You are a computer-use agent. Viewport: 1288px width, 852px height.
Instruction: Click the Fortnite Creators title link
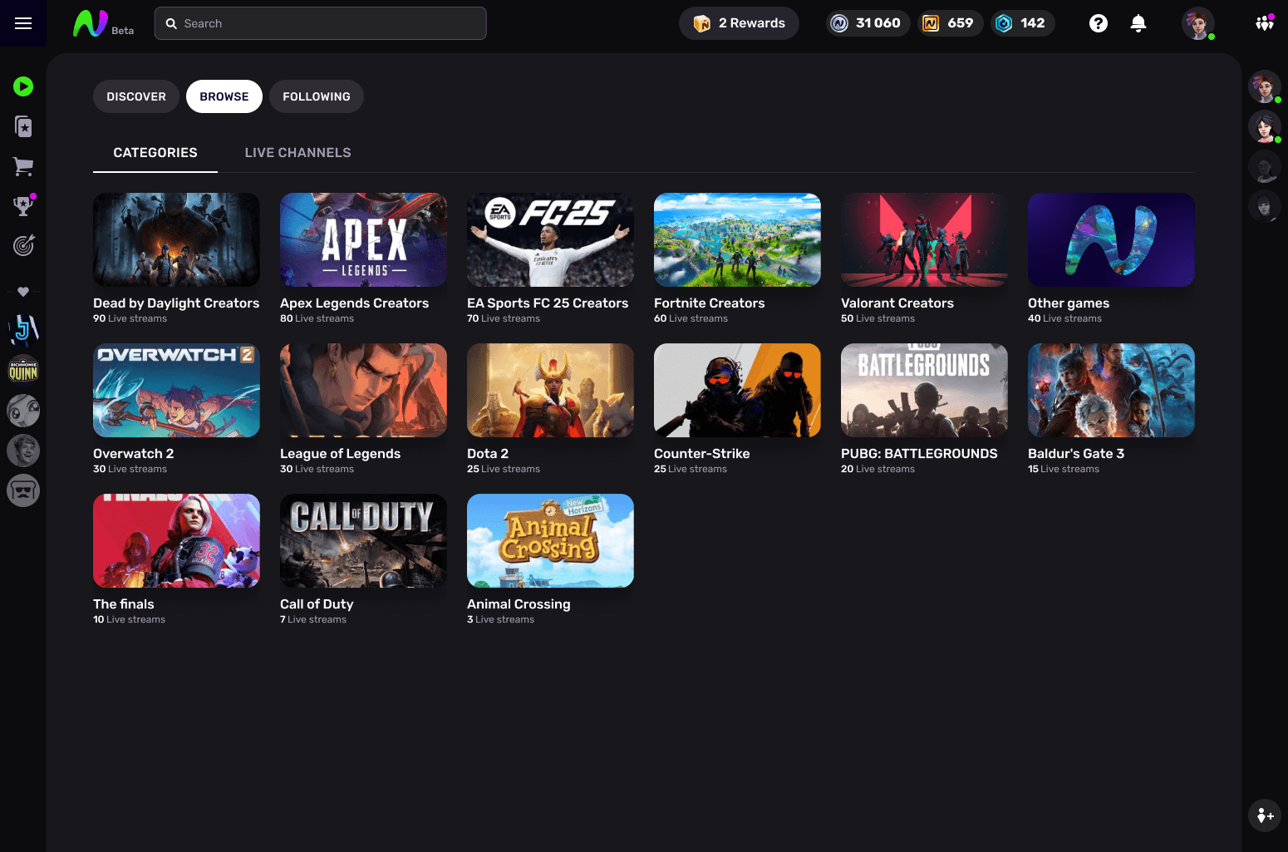click(709, 303)
